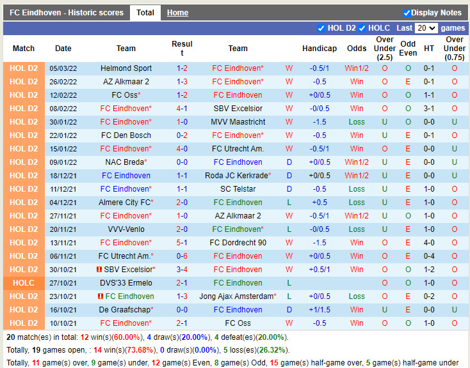Uncheck the HOL D2 league filter

point(321,28)
